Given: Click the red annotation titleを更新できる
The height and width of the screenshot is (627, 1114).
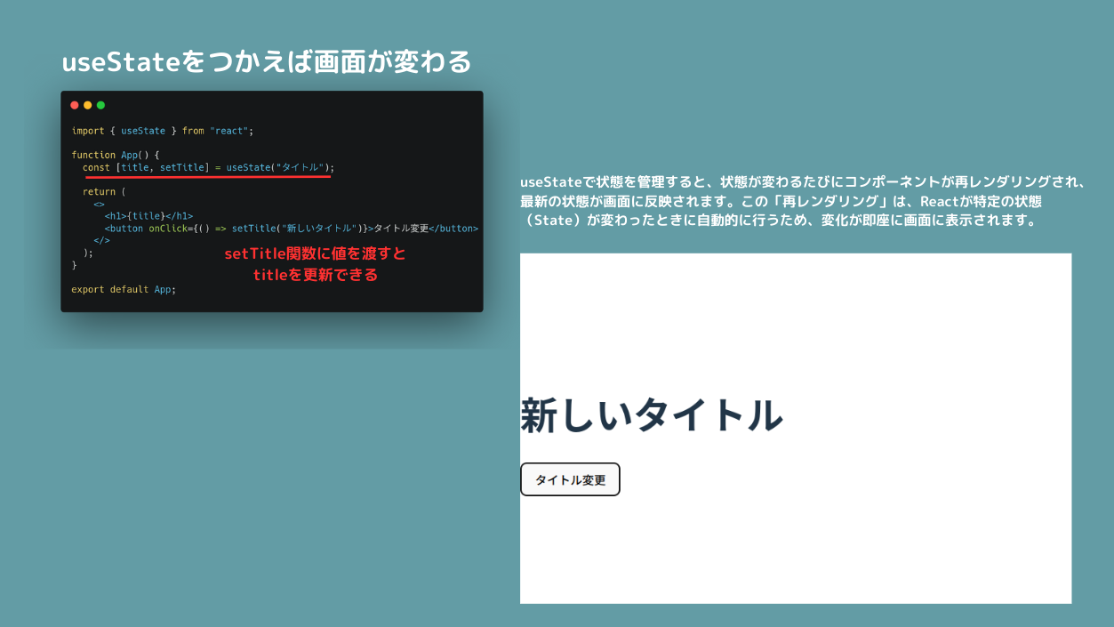Looking at the screenshot, I should pyautogui.click(x=316, y=275).
